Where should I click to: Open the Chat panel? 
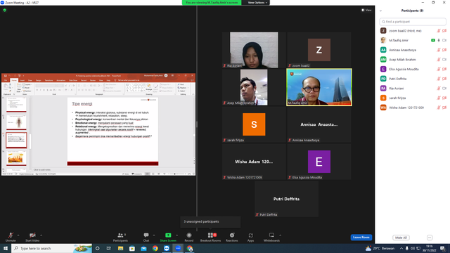click(x=146, y=237)
